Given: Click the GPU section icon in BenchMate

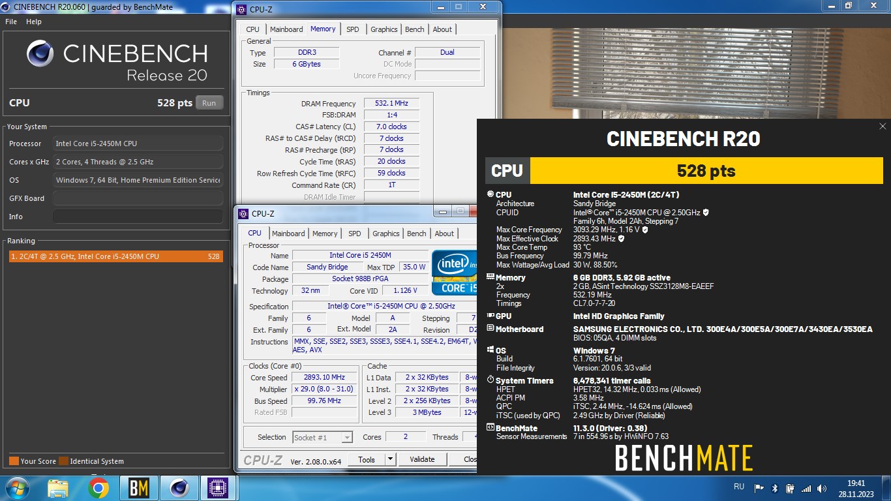Looking at the screenshot, I should (x=491, y=316).
